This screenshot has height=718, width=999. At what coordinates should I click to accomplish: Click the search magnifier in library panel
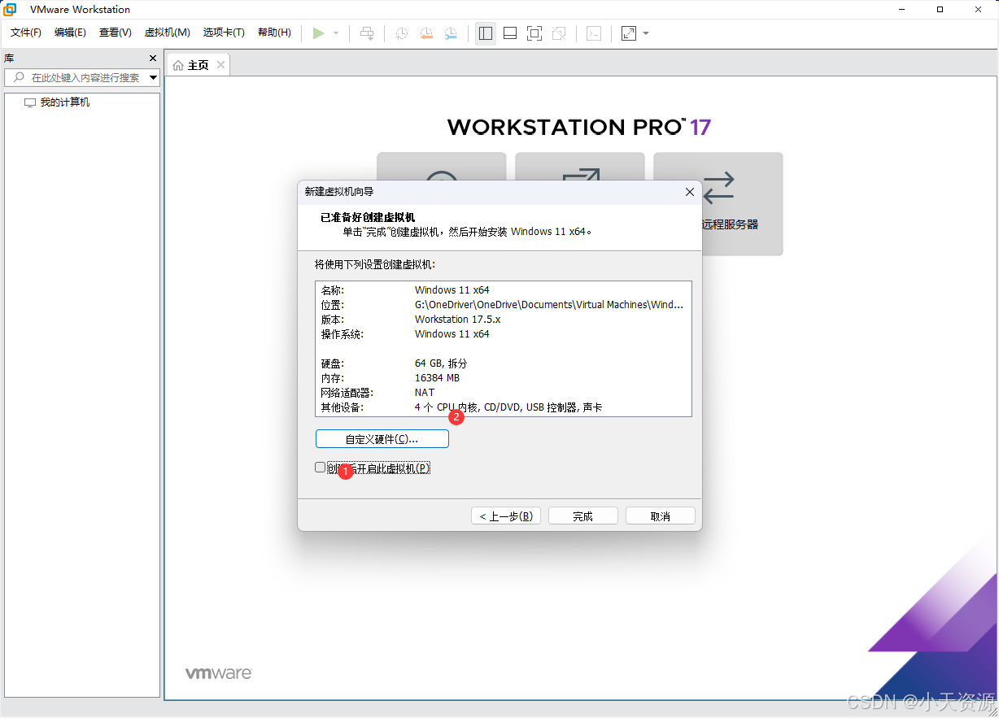coord(18,77)
